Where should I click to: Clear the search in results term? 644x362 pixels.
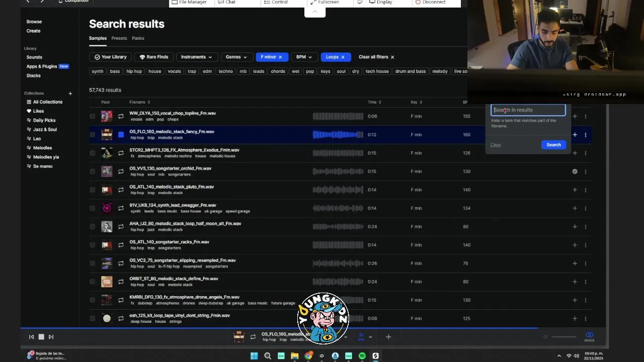(x=496, y=145)
